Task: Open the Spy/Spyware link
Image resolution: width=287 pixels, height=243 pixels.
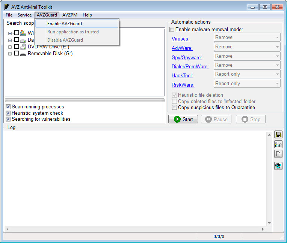Action: (x=187, y=57)
